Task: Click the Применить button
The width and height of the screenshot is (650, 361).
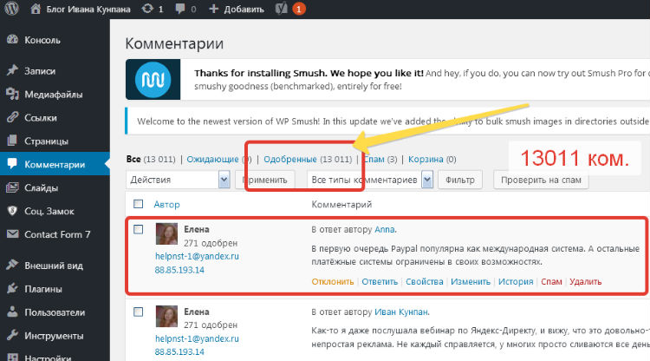Action: point(265,180)
